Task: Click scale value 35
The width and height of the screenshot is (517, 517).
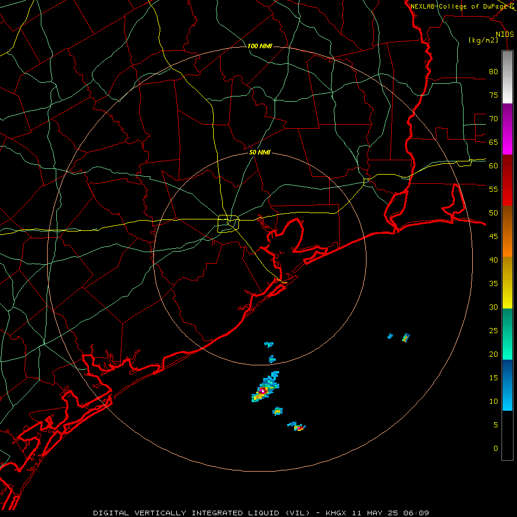Action: (x=493, y=284)
